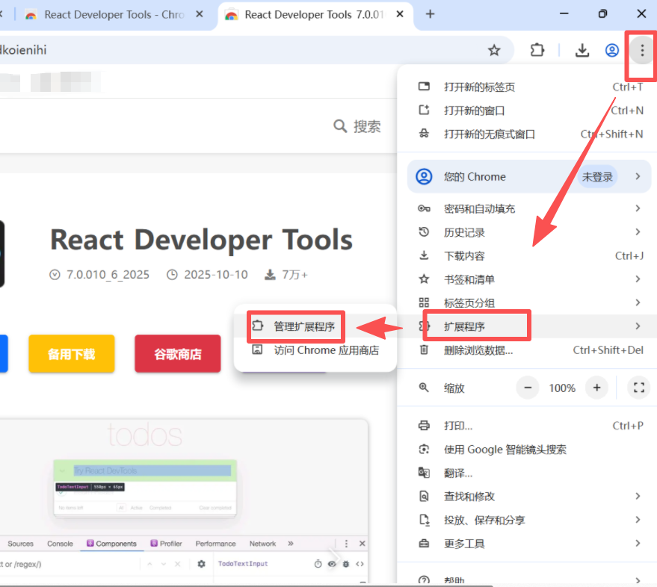
Task: Increase zoom with plus button
Action: tap(596, 388)
